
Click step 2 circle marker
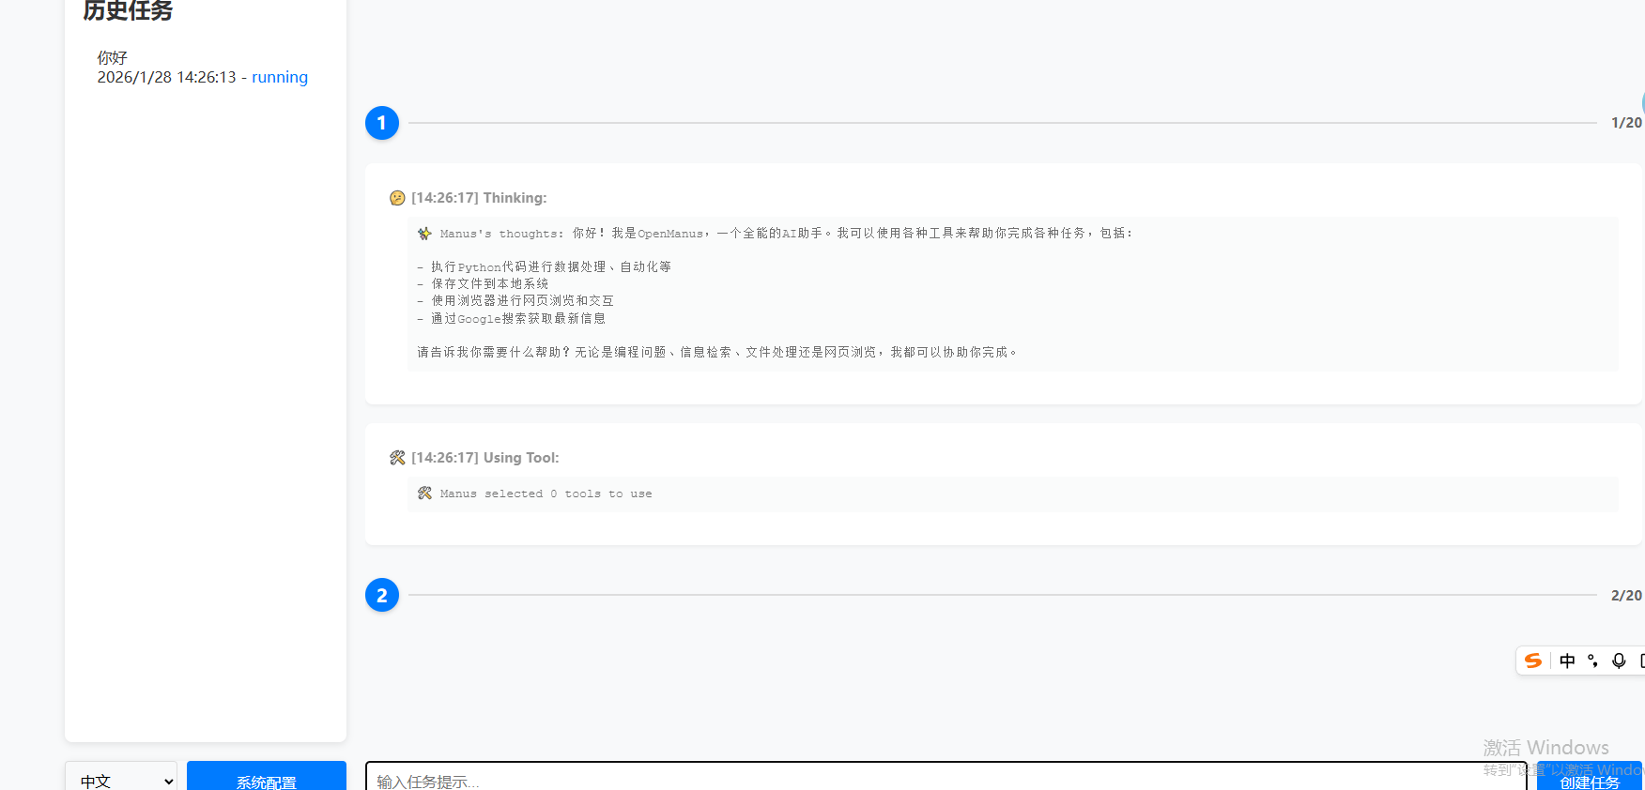pos(382,595)
